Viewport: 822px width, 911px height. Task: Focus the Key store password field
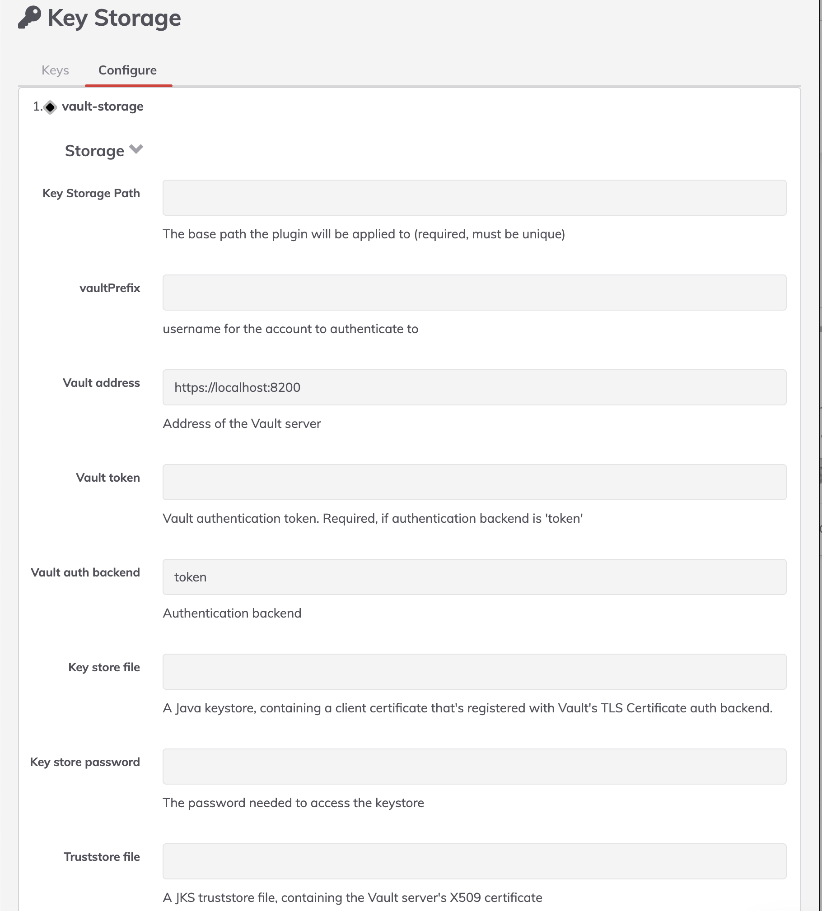pyautogui.click(x=474, y=767)
